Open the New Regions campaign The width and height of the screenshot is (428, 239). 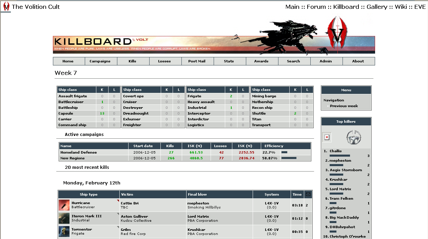(73, 158)
